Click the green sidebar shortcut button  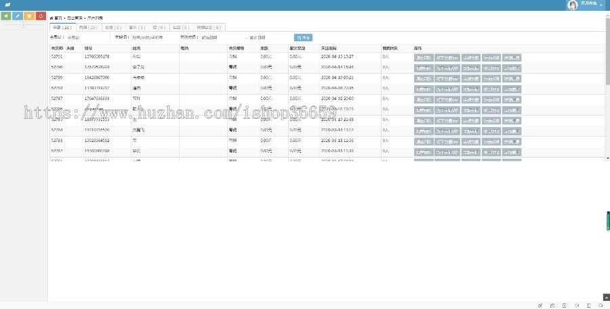coord(6,16)
